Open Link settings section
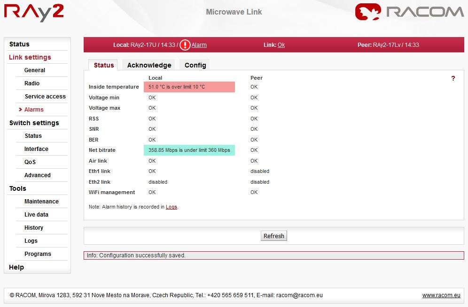Viewport: 468px width, 307px height. (x=30, y=57)
